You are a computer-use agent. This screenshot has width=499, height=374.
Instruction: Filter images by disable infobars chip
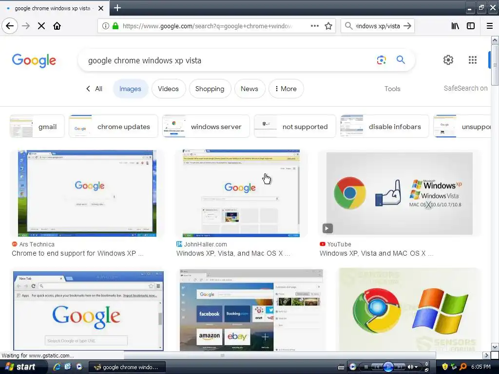click(384, 127)
